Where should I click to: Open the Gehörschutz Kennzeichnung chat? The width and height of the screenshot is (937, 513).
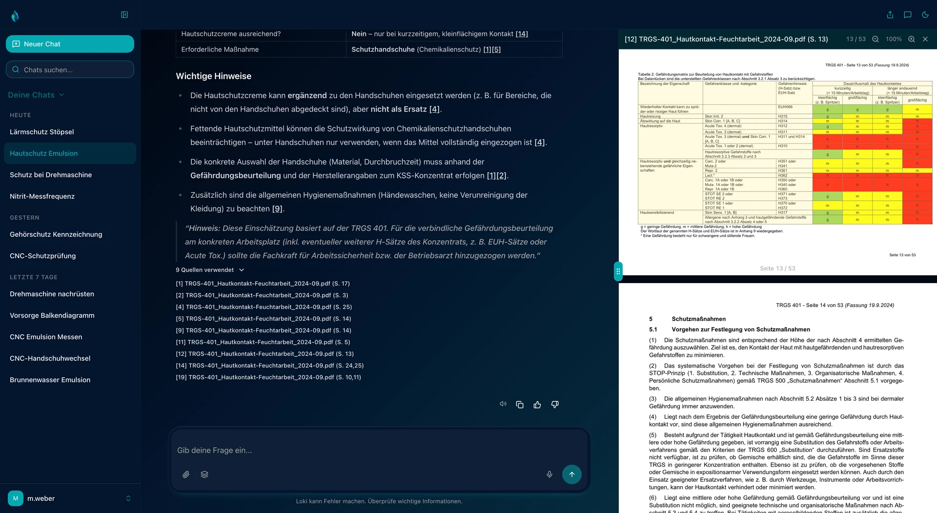[70, 234]
